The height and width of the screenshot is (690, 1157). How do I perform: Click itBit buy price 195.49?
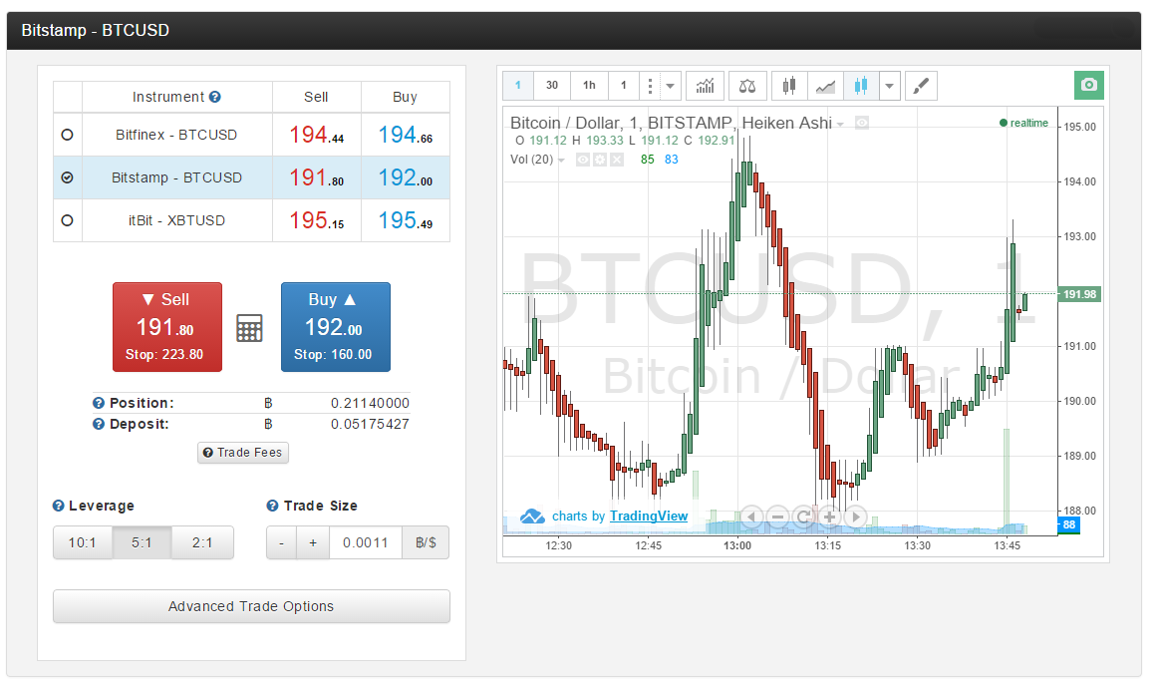[x=405, y=220]
